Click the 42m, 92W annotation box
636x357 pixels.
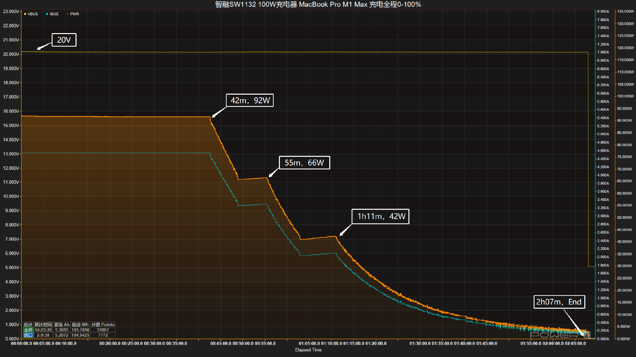250,101
